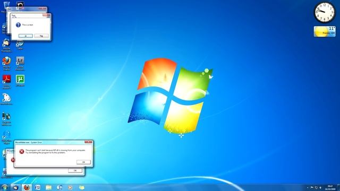Open the Recycle Bin desktop icon
The image size is (340, 191).
pos(6,6)
